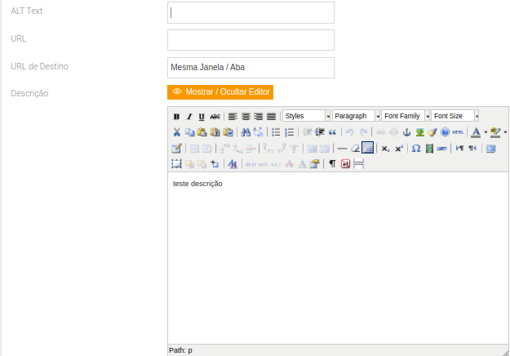This screenshot has height=356, width=510.
Task: Click the ALT Text input field
Action: tap(251, 13)
